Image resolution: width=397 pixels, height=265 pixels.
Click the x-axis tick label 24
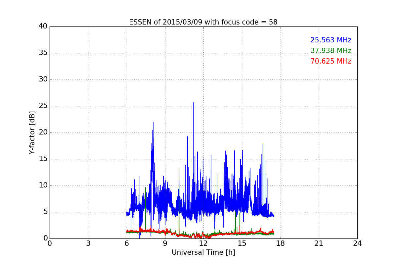357,243
